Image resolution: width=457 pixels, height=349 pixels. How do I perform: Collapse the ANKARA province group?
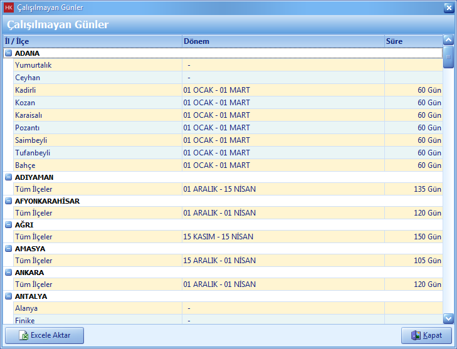[8, 273]
